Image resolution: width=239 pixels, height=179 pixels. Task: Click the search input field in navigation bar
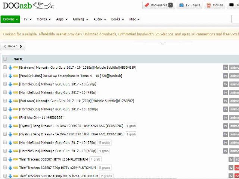(235, 19)
